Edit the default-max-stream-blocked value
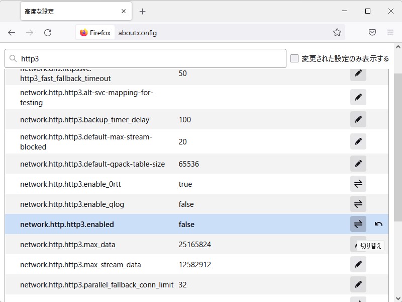The image size is (402, 302). pos(358,141)
